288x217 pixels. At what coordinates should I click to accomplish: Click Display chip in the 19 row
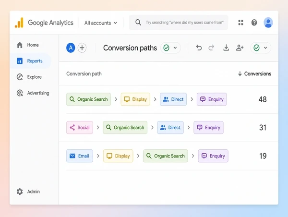[x=118, y=156]
